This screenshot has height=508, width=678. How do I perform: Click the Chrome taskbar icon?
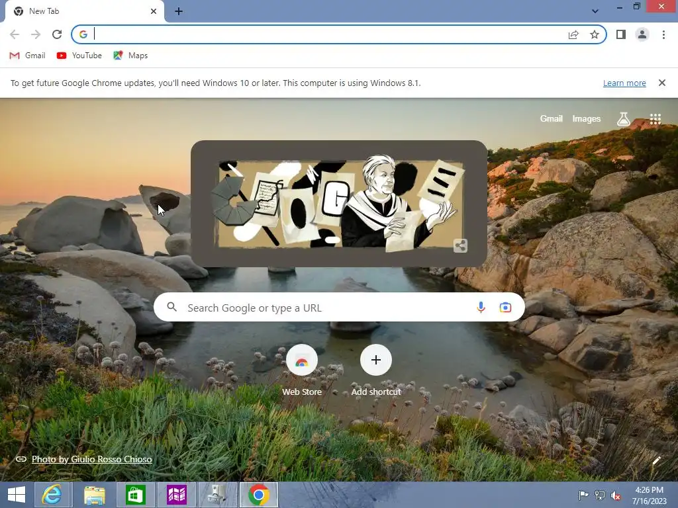click(259, 495)
